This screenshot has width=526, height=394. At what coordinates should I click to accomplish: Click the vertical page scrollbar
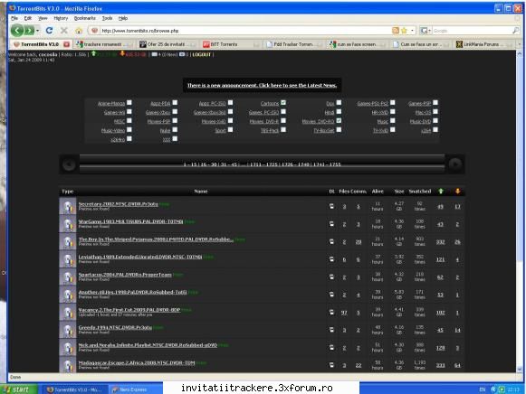point(520,211)
